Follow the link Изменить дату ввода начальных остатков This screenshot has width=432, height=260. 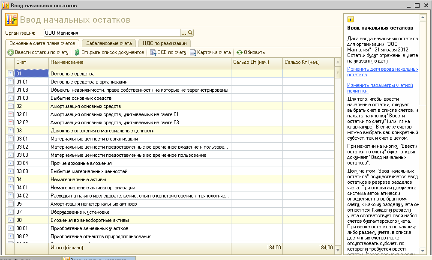[383, 72]
